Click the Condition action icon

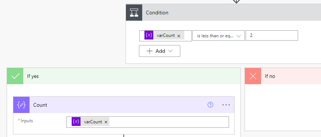pyautogui.click(x=134, y=13)
